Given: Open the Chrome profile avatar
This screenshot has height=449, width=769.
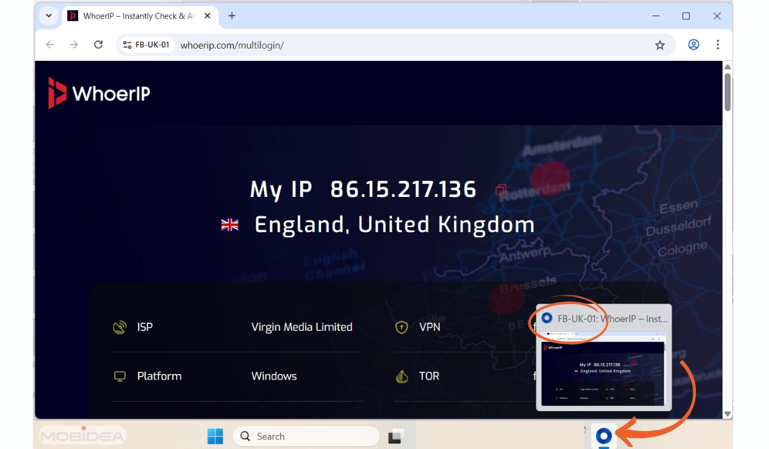Looking at the screenshot, I should click(x=693, y=45).
